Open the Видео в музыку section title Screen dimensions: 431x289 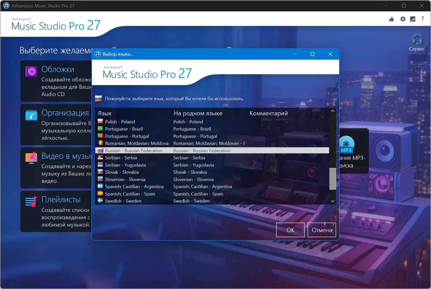pyautogui.click(x=66, y=156)
